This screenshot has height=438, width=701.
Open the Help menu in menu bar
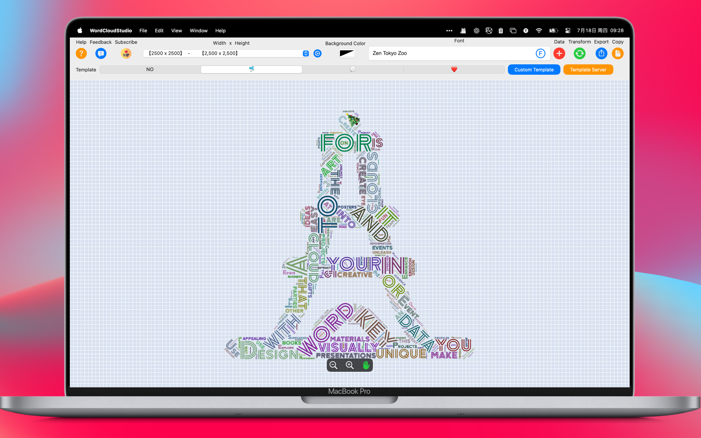220,30
